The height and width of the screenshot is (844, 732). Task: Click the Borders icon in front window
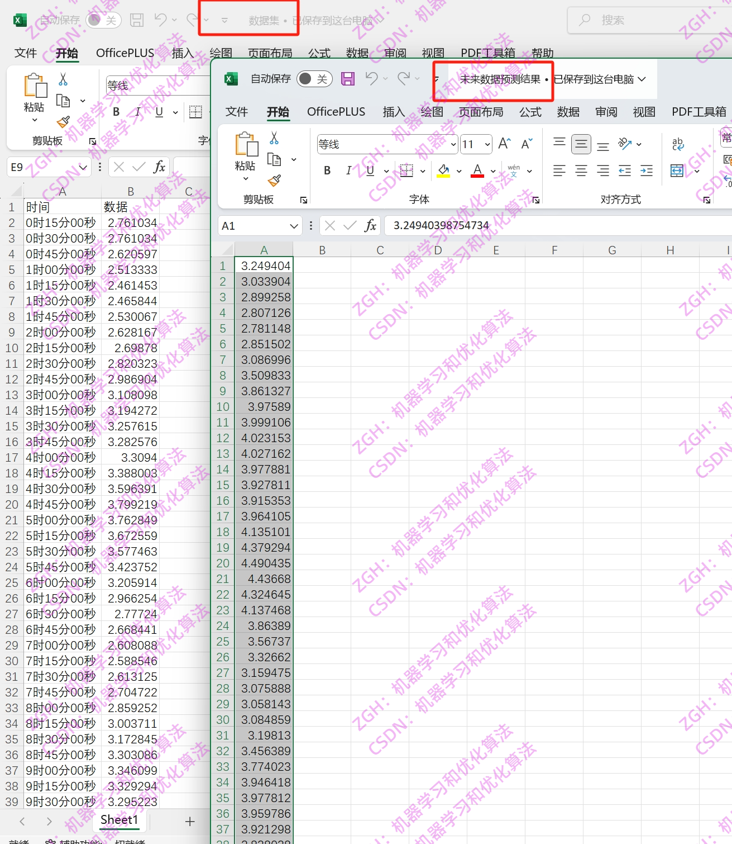[x=407, y=170]
